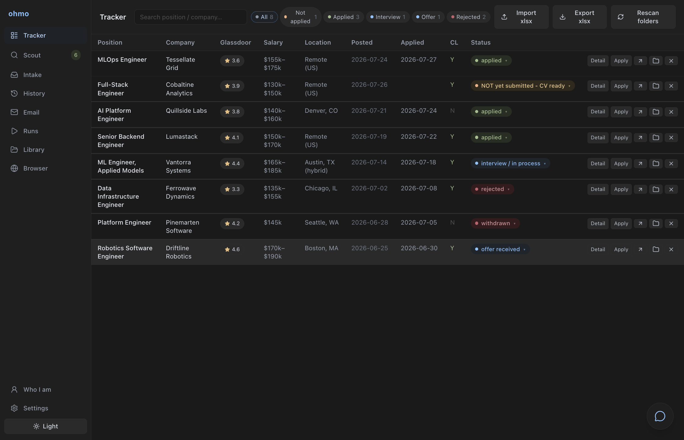Open offer received status dropdown
This screenshot has width=684, height=440.
click(500, 249)
